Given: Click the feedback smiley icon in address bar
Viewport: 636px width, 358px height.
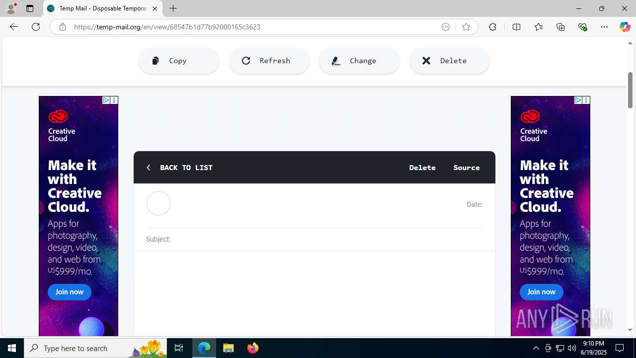Looking at the screenshot, I should 446,27.
